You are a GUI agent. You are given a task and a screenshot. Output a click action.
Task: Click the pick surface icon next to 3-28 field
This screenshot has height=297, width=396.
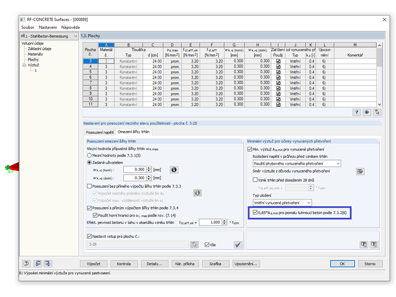pyautogui.click(x=194, y=244)
